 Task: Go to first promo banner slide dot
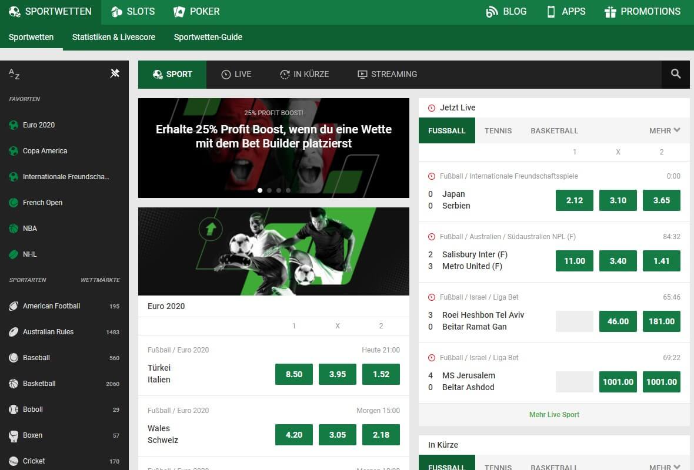(x=260, y=190)
